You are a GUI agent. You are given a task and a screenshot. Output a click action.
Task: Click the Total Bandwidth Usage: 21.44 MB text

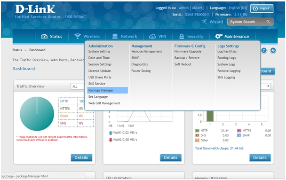[219, 149]
